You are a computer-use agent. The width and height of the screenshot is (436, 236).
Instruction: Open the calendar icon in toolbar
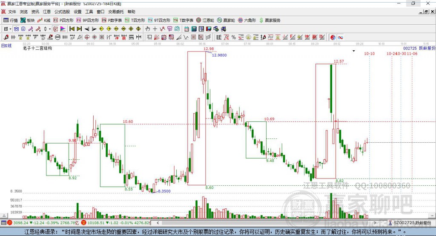tap(186, 29)
